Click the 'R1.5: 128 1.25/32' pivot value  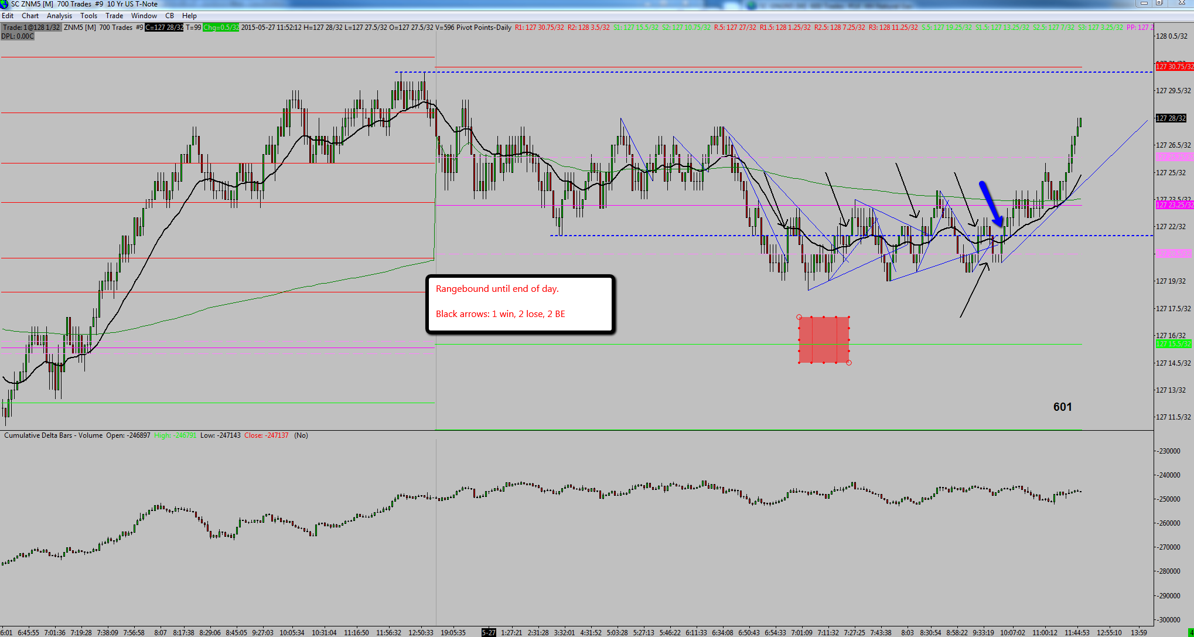(x=785, y=28)
